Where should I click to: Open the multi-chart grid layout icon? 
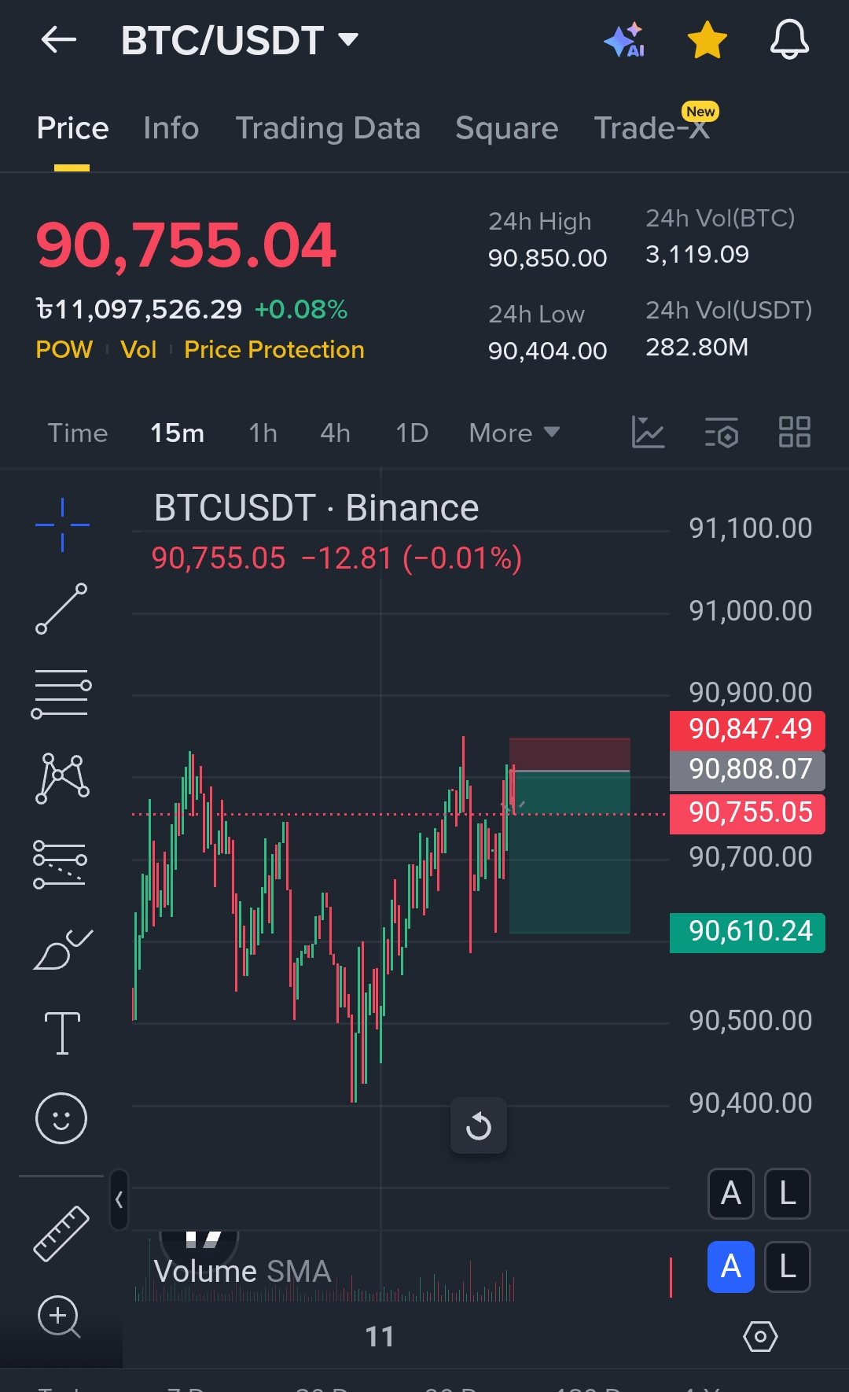[x=794, y=433]
